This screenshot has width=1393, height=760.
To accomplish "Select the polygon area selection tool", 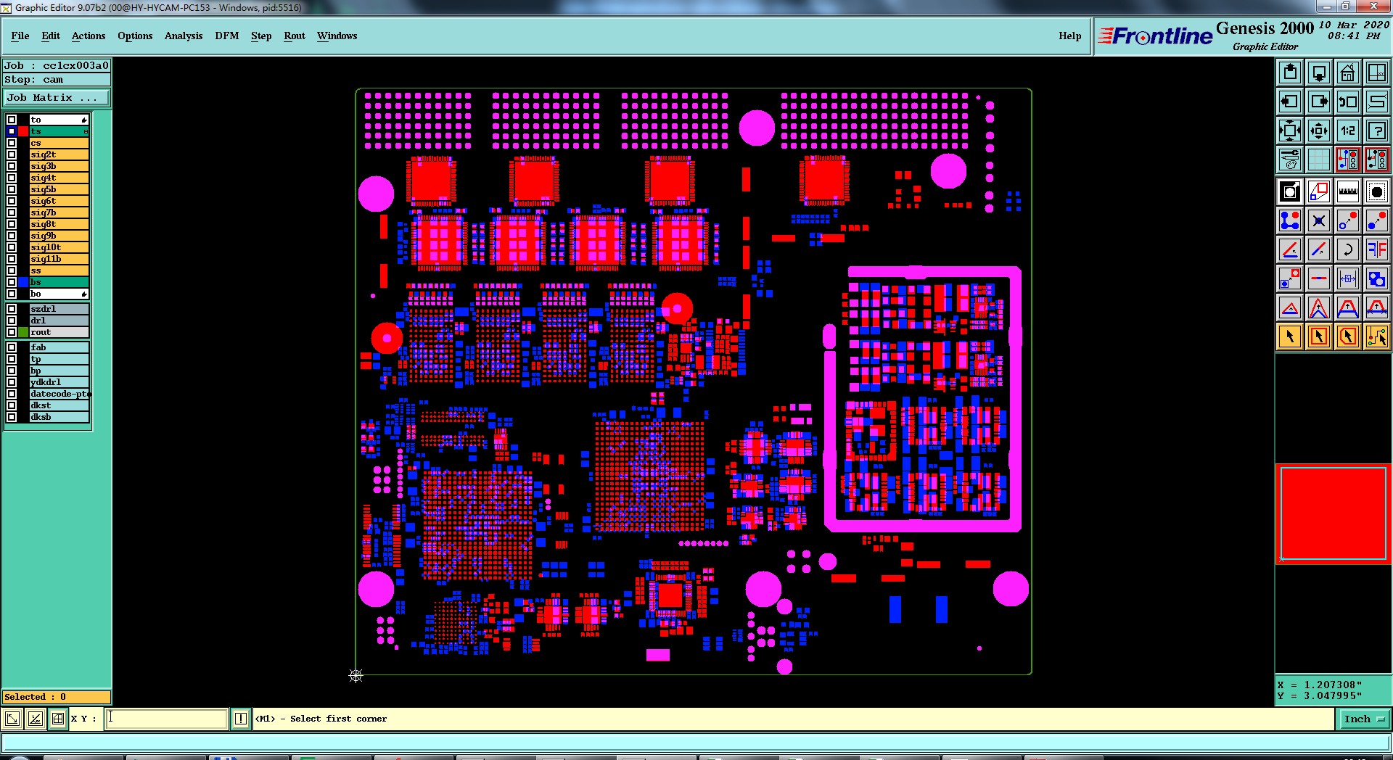I will (1348, 336).
